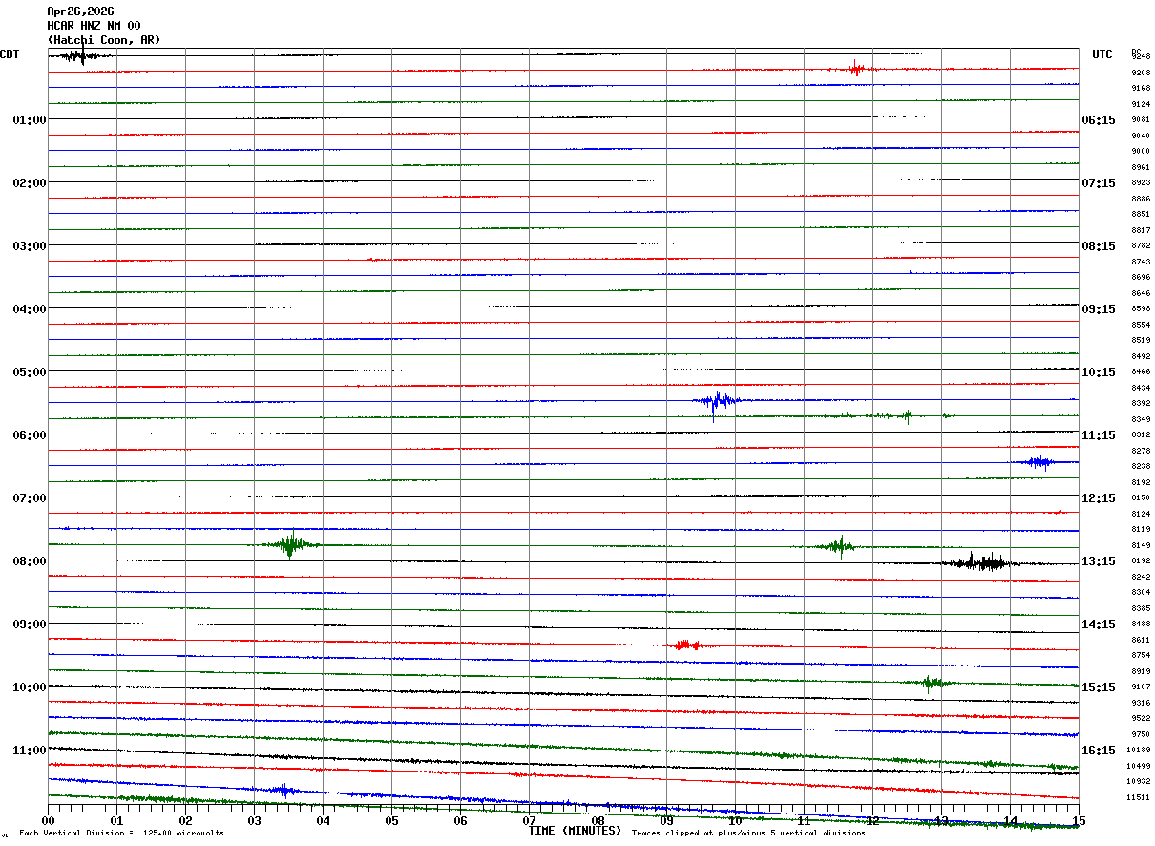Click minute axis tick label '01'
The image size is (1155, 846).
(116, 821)
